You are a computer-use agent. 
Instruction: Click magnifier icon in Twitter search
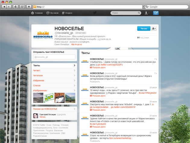(x=139, y=13)
